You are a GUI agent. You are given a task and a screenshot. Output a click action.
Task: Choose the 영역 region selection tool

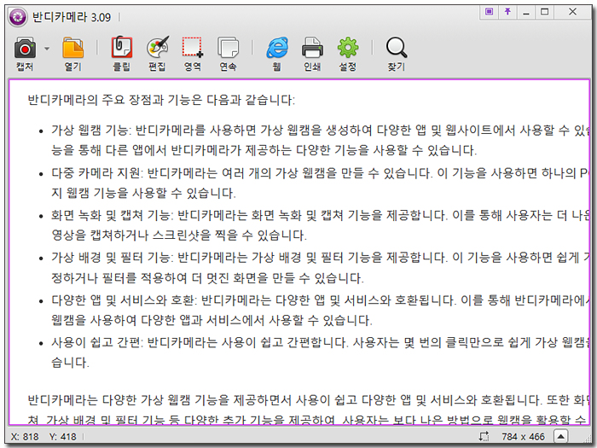(x=192, y=48)
